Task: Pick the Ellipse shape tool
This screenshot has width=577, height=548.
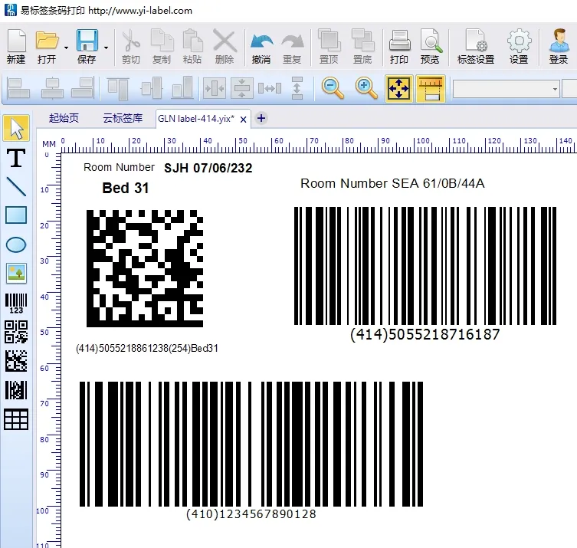Action: click(x=16, y=244)
